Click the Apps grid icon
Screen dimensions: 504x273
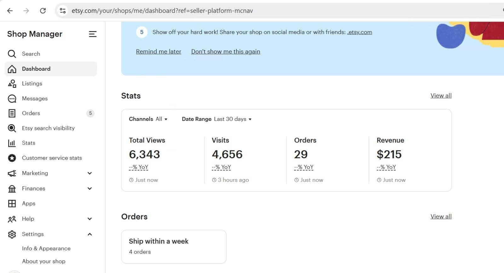tap(12, 204)
